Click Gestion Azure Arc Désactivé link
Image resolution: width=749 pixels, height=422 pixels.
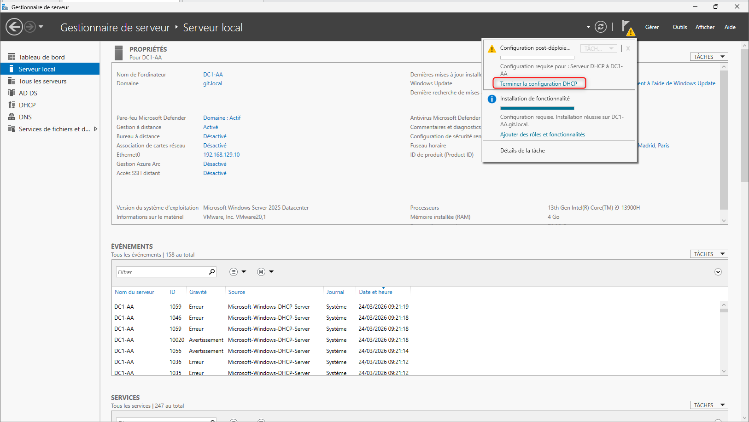pyautogui.click(x=215, y=164)
